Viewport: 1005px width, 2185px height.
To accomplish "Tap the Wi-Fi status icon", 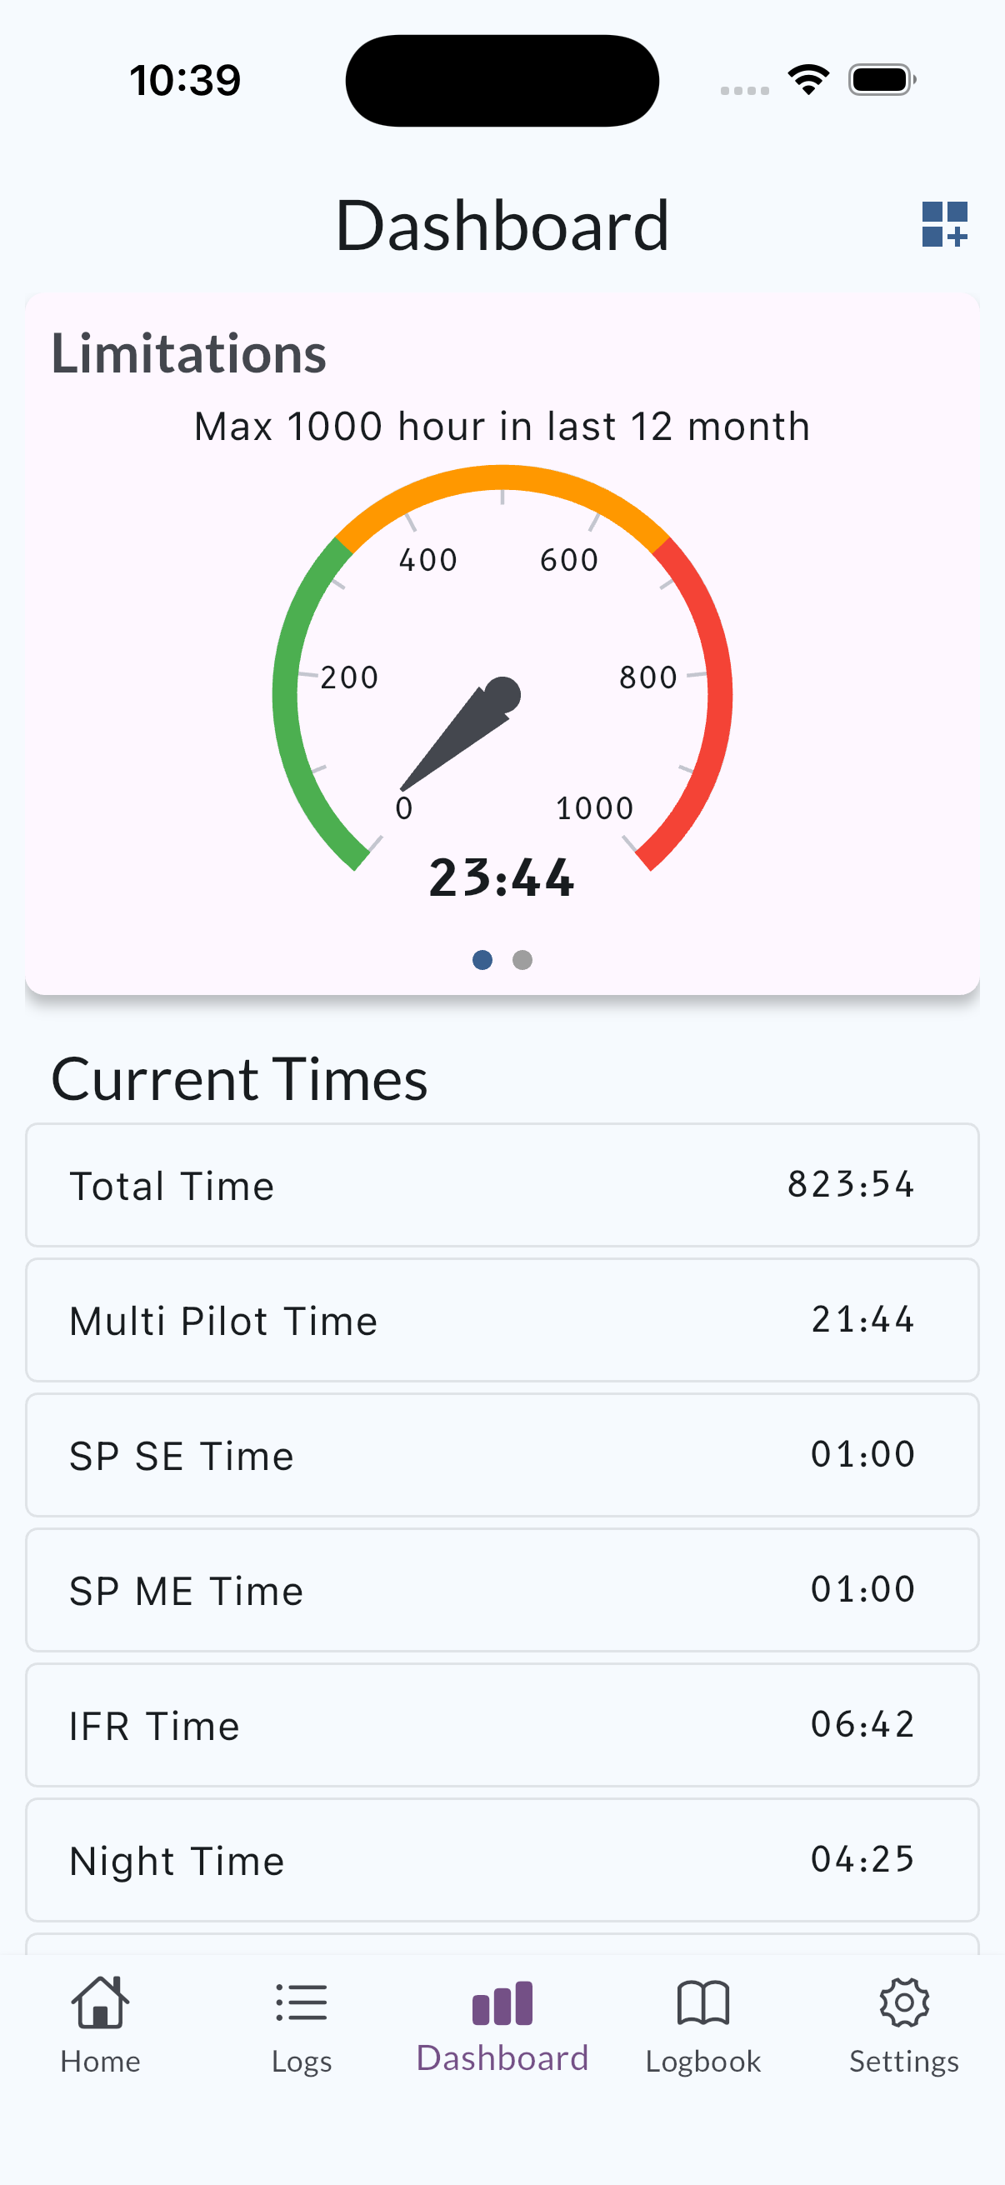I will point(808,80).
